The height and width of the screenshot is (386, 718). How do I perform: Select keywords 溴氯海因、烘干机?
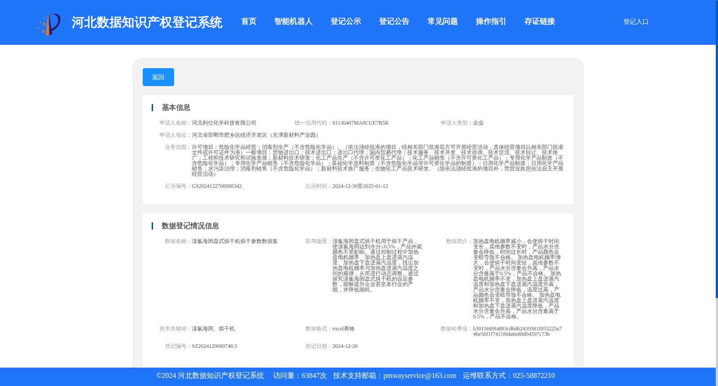point(213,329)
